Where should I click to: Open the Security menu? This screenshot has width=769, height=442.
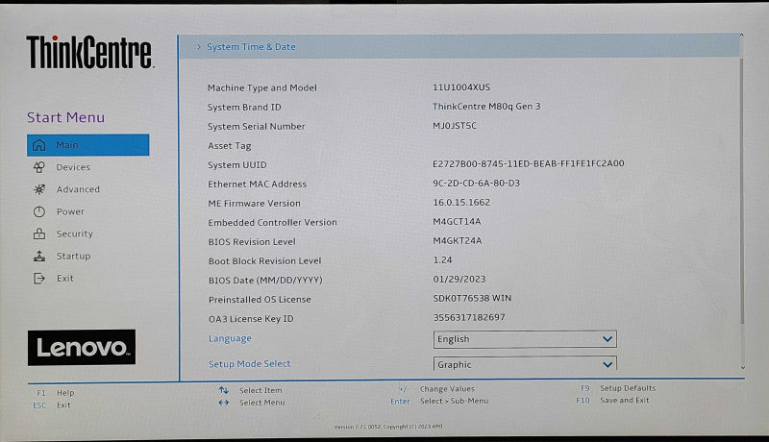pos(75,233)
